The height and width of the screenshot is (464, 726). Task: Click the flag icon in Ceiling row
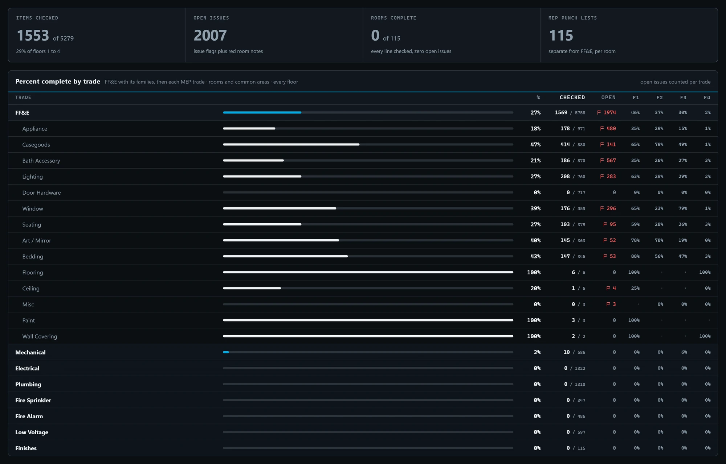(x=608, y=288)
